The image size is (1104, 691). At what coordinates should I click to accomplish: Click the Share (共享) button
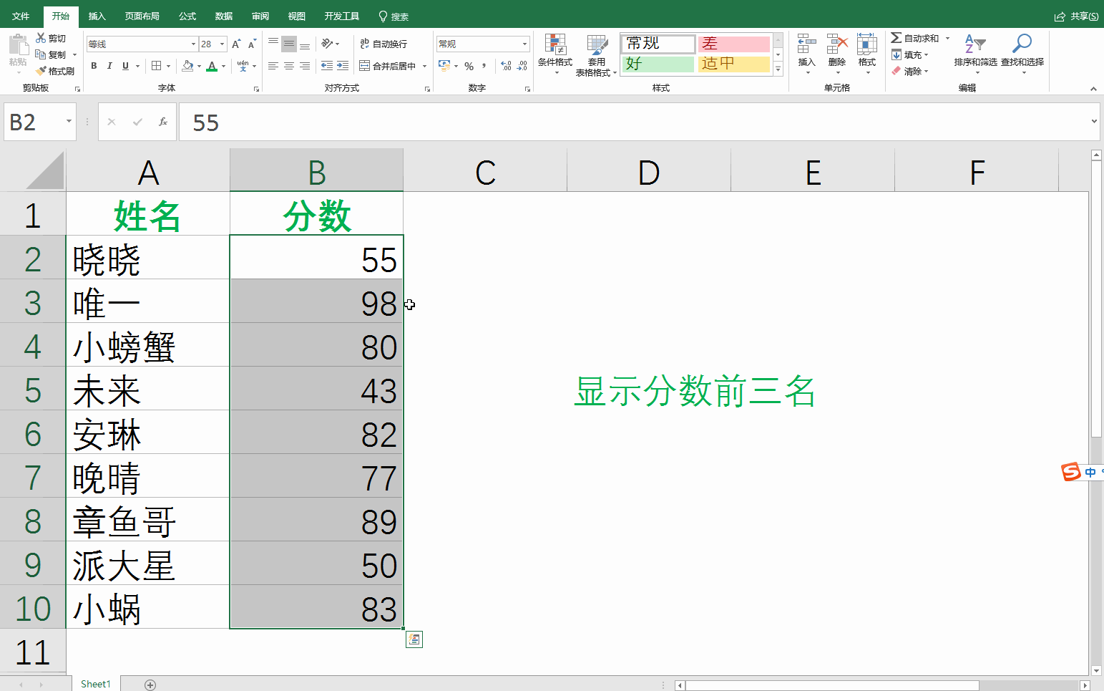[x=1077, y=16]
